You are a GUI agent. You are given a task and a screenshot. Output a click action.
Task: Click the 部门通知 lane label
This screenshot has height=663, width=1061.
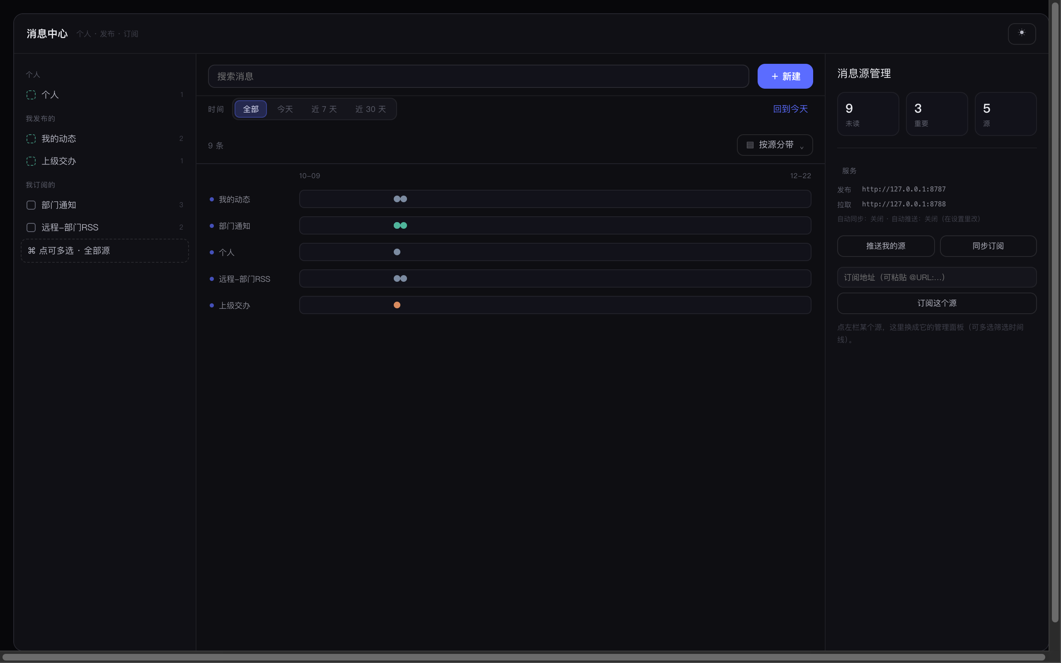click(x=234, y=226)
